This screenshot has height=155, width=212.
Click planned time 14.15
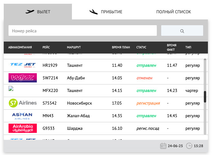coord(117,91)
